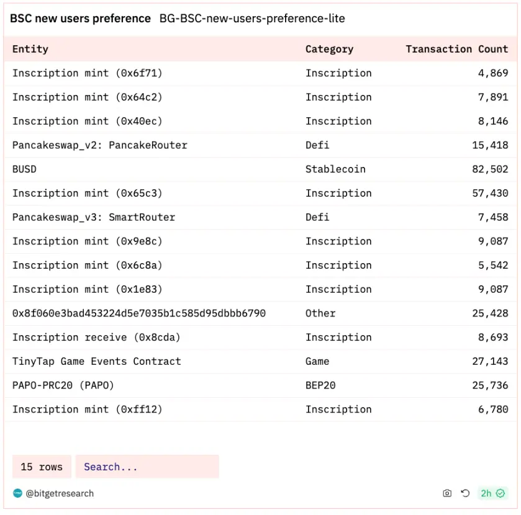Click the bitgetresearch avatar icon
Screen dimensions: 521x515
click(17, 493)
